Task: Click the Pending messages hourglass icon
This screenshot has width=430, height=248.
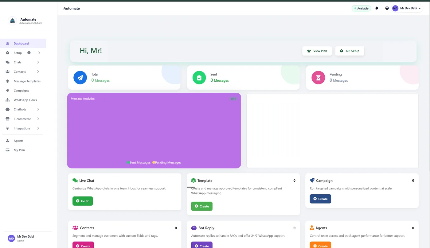Action: [x=318, y=77]
